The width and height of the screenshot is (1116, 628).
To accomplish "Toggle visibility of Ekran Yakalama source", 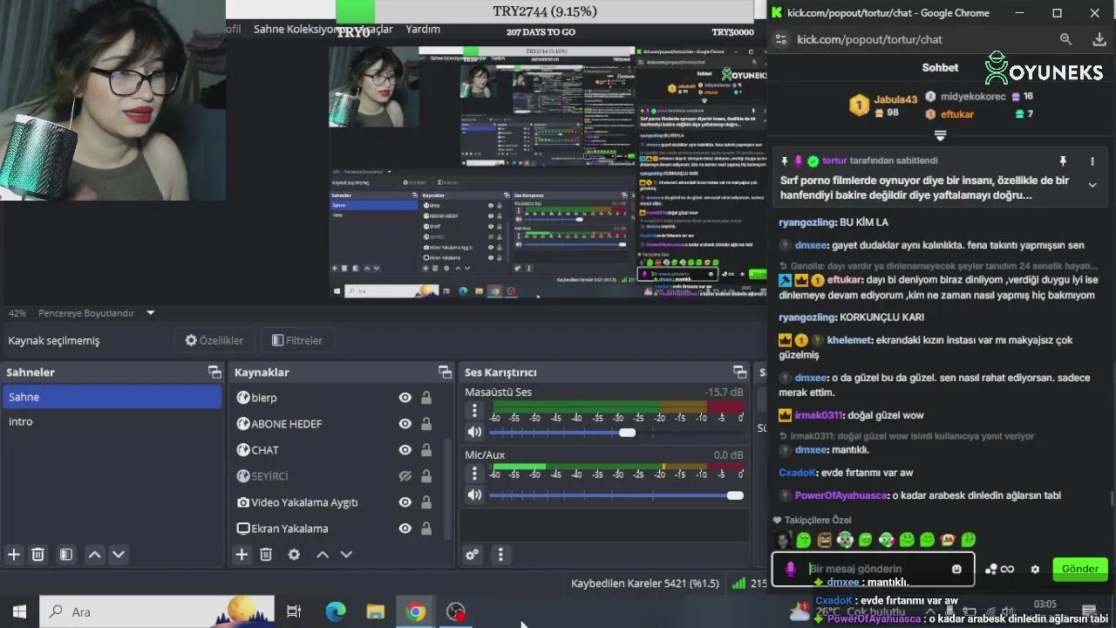I will point(405,529).
